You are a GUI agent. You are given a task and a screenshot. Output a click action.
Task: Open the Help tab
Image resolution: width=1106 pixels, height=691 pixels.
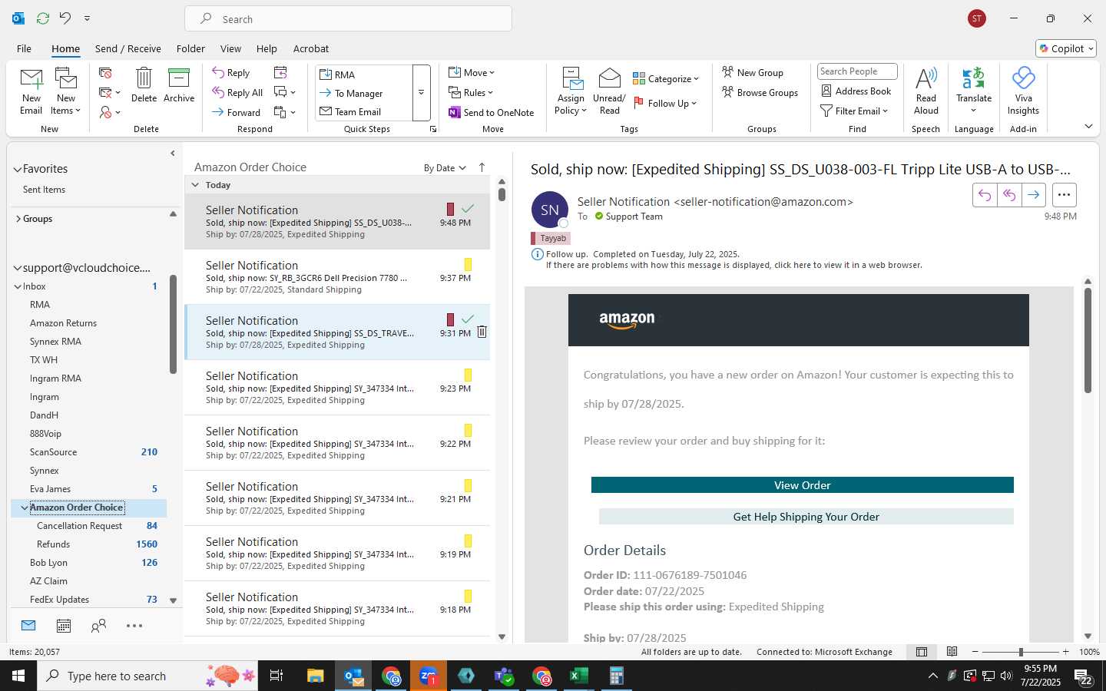tap(267, 48)
